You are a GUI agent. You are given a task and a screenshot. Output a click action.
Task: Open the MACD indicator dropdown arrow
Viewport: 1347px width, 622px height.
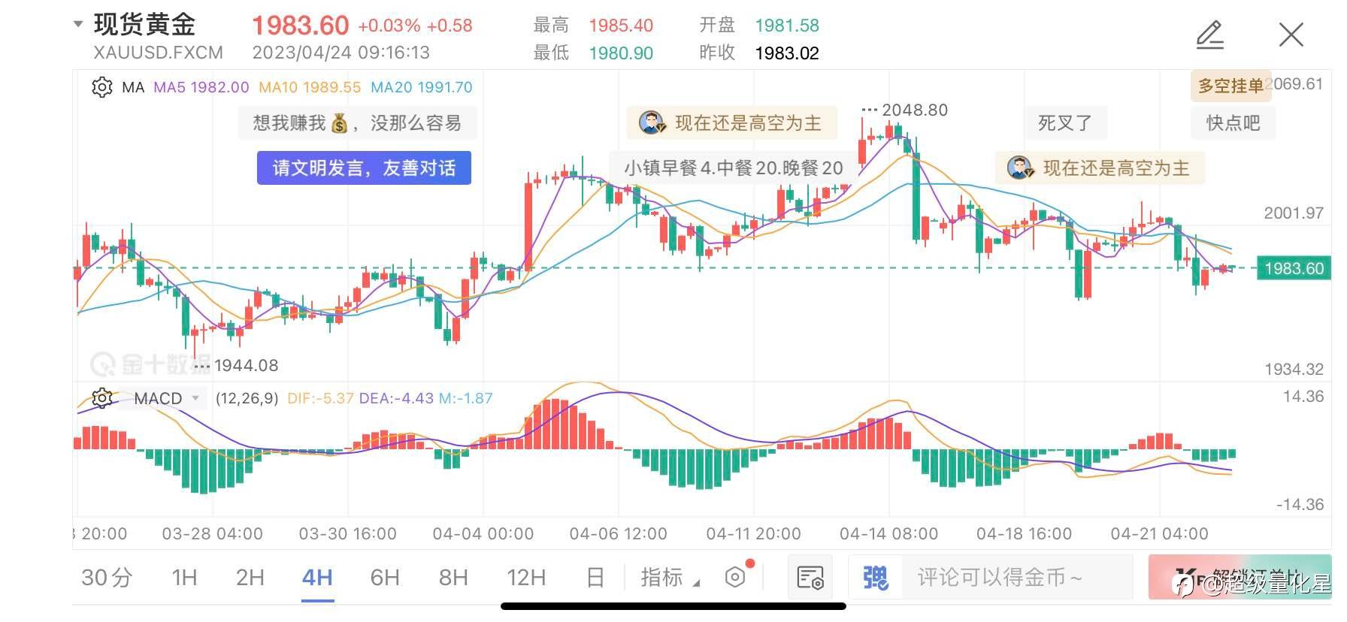pos(195,397)
